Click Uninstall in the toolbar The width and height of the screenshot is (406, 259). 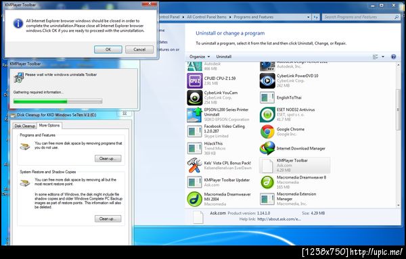[224, 57]
